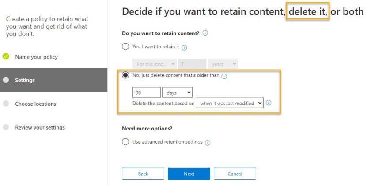Viewport: 371px width, 185px height.
Task: Select "Yes, I want to retain it" radio button
Action: 125,47
